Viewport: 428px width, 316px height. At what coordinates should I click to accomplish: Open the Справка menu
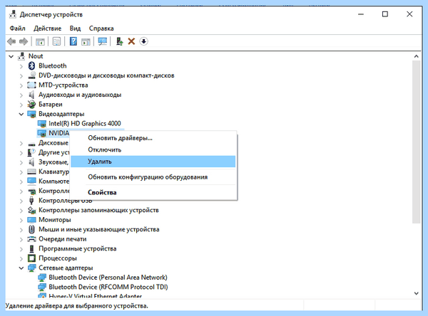(x=101, y=28)
